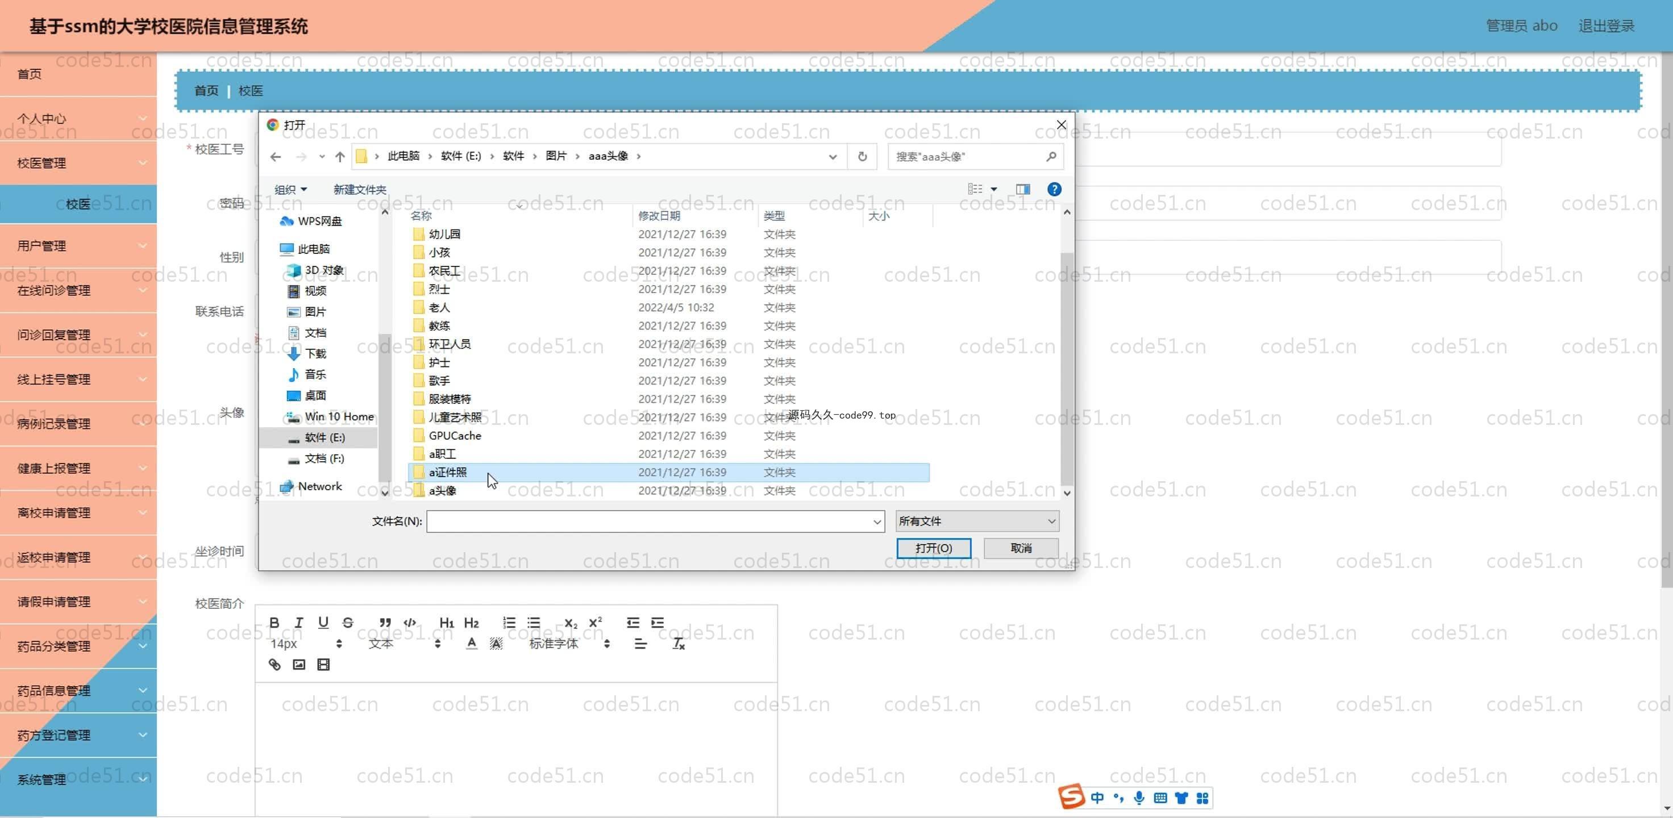This screenshot has width=1673, height=818.
Task: Select the 校医 submenu item
Action: (78, 204)
